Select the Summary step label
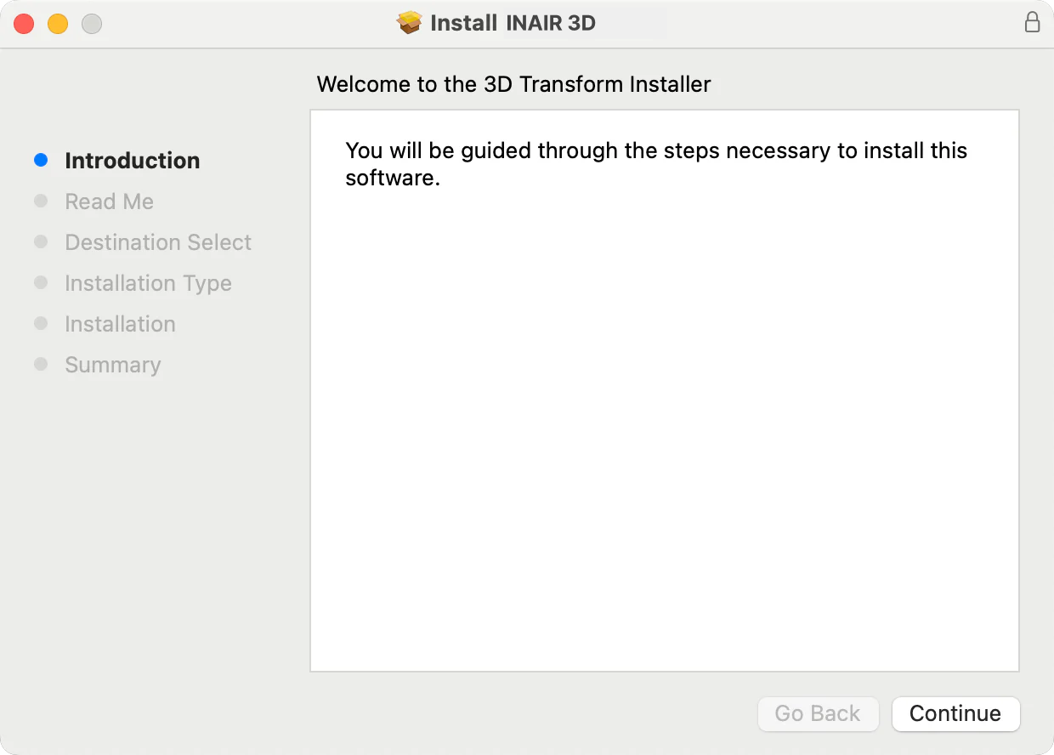The image size is (1054, 755). point(112,365)
